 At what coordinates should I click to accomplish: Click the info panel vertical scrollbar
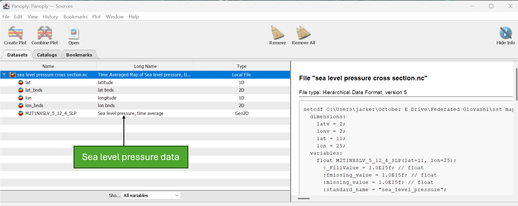[x=516, y=84]
